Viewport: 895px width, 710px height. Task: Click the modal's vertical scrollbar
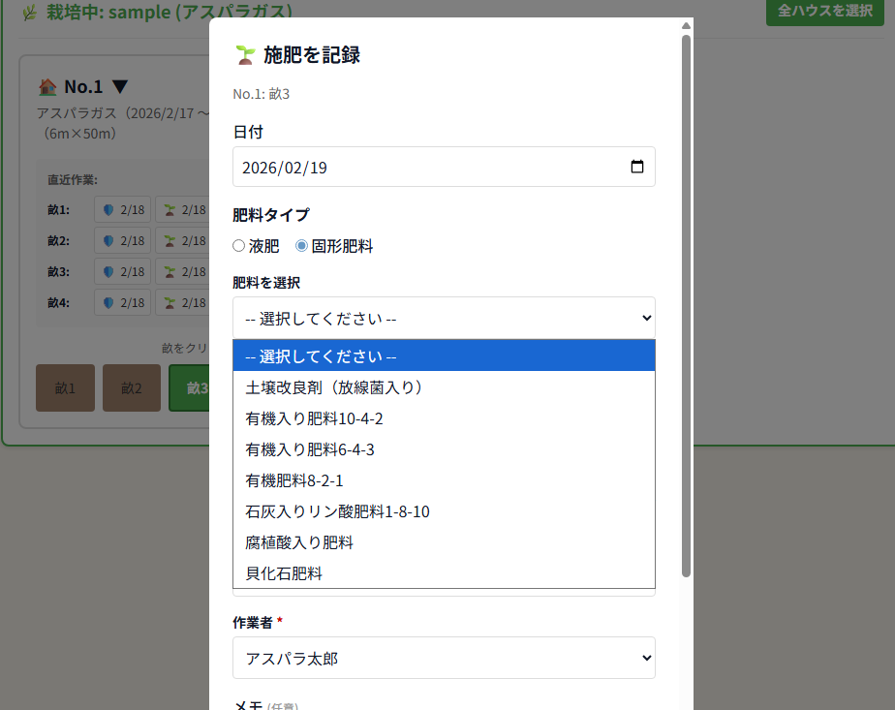point(686,291)
